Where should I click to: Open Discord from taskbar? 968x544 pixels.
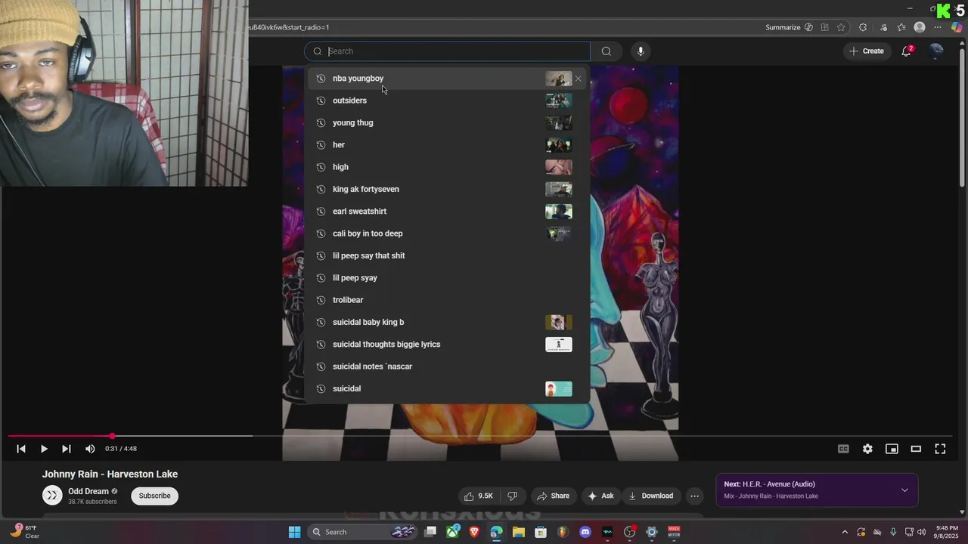click(585, 532)
